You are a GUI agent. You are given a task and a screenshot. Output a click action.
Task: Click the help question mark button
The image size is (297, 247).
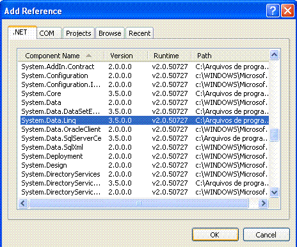coord(273,11)
